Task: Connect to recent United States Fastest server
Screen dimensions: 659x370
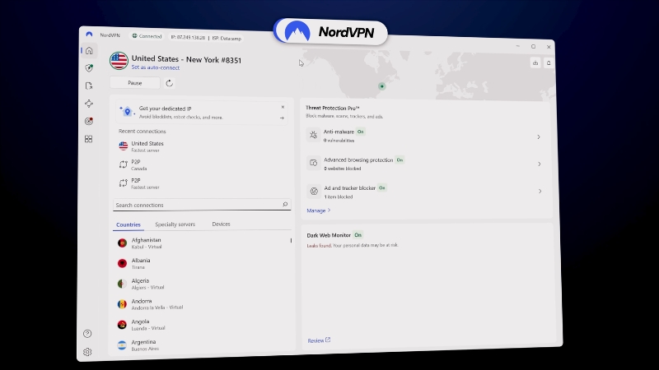Action: point(203,146)
